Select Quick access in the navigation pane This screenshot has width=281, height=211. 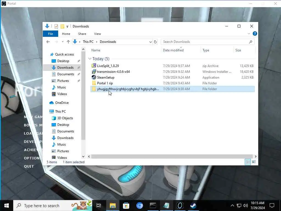[62, 54]
